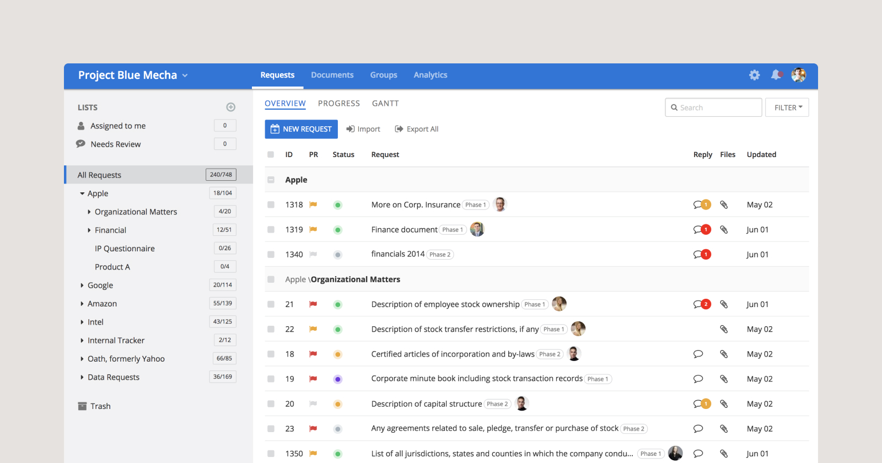The width and height of the screenshot is (882, 463).
Task: Open the notifications bell
Action: point(776,74)
